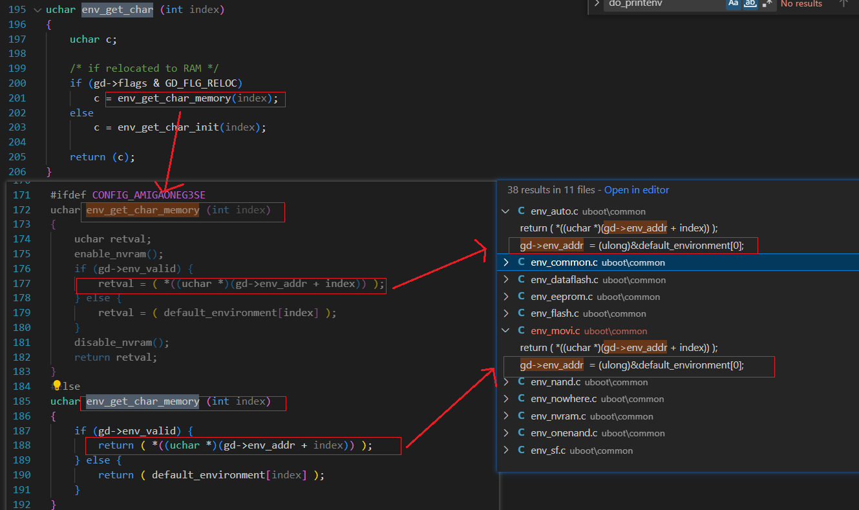Viewport: 859px width, 510px height.
Task: Click CONFIG_AMIGAONEG3SE macro on line 171
Action: click(149, 195)
